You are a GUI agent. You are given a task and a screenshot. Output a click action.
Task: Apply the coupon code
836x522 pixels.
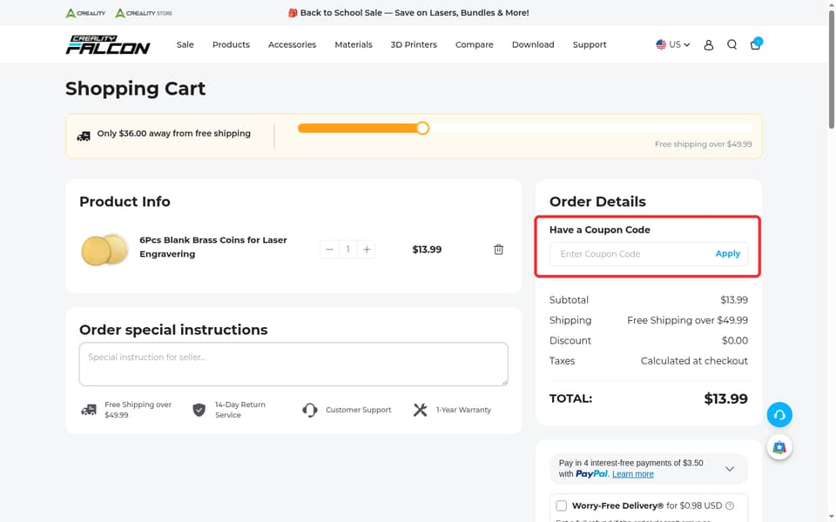pos(728,253)
